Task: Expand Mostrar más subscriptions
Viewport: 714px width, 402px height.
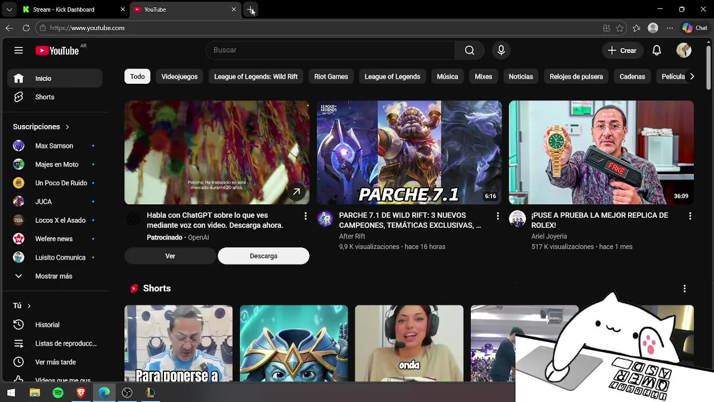Action: (55, 276)
